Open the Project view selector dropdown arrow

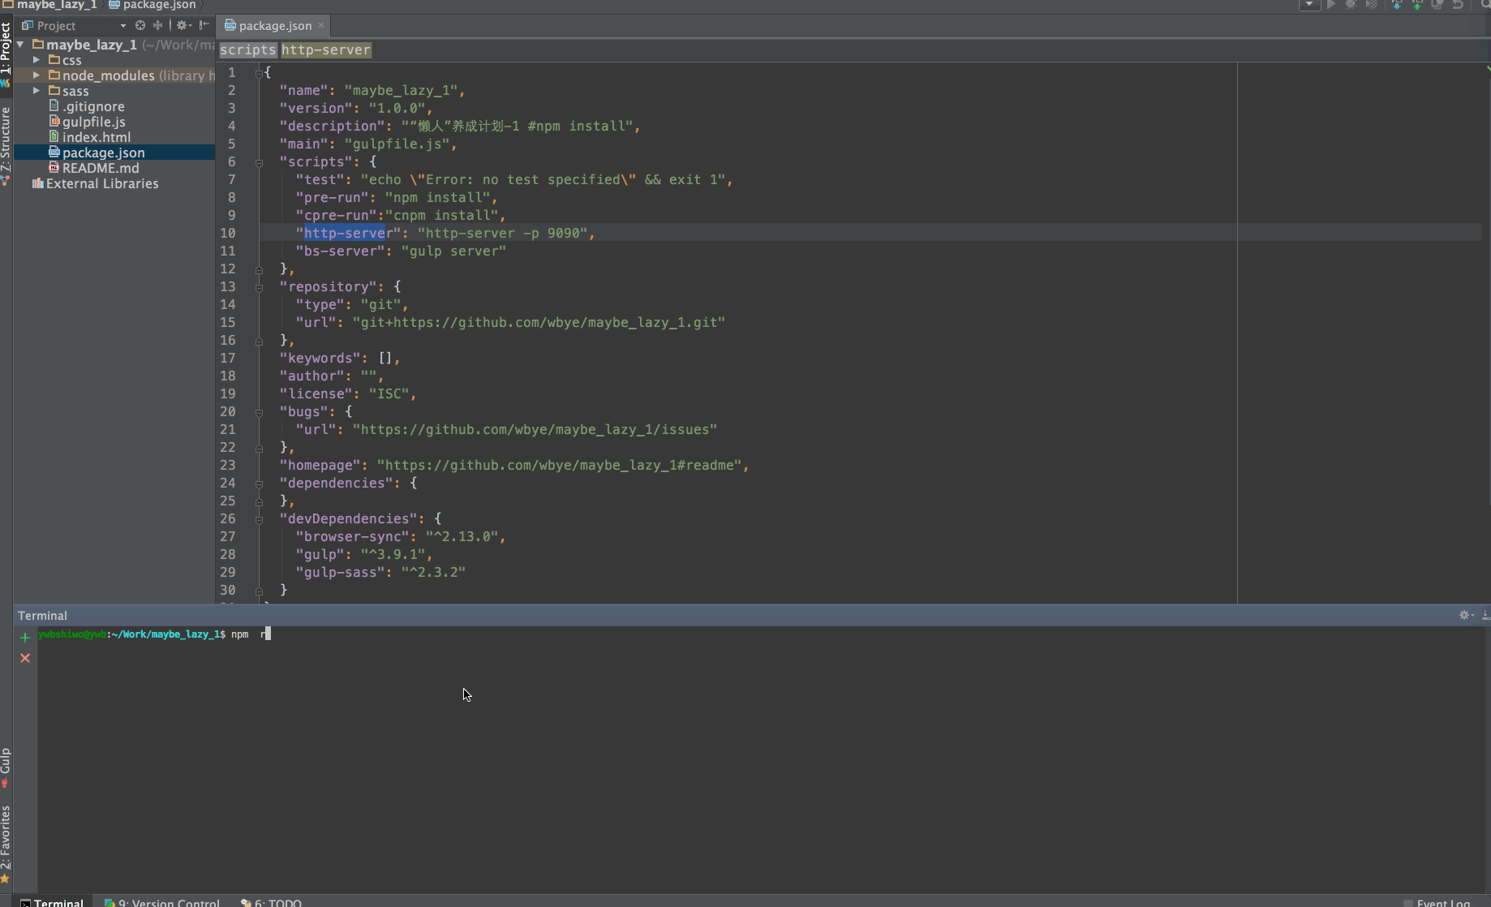(x=122, y=25)
